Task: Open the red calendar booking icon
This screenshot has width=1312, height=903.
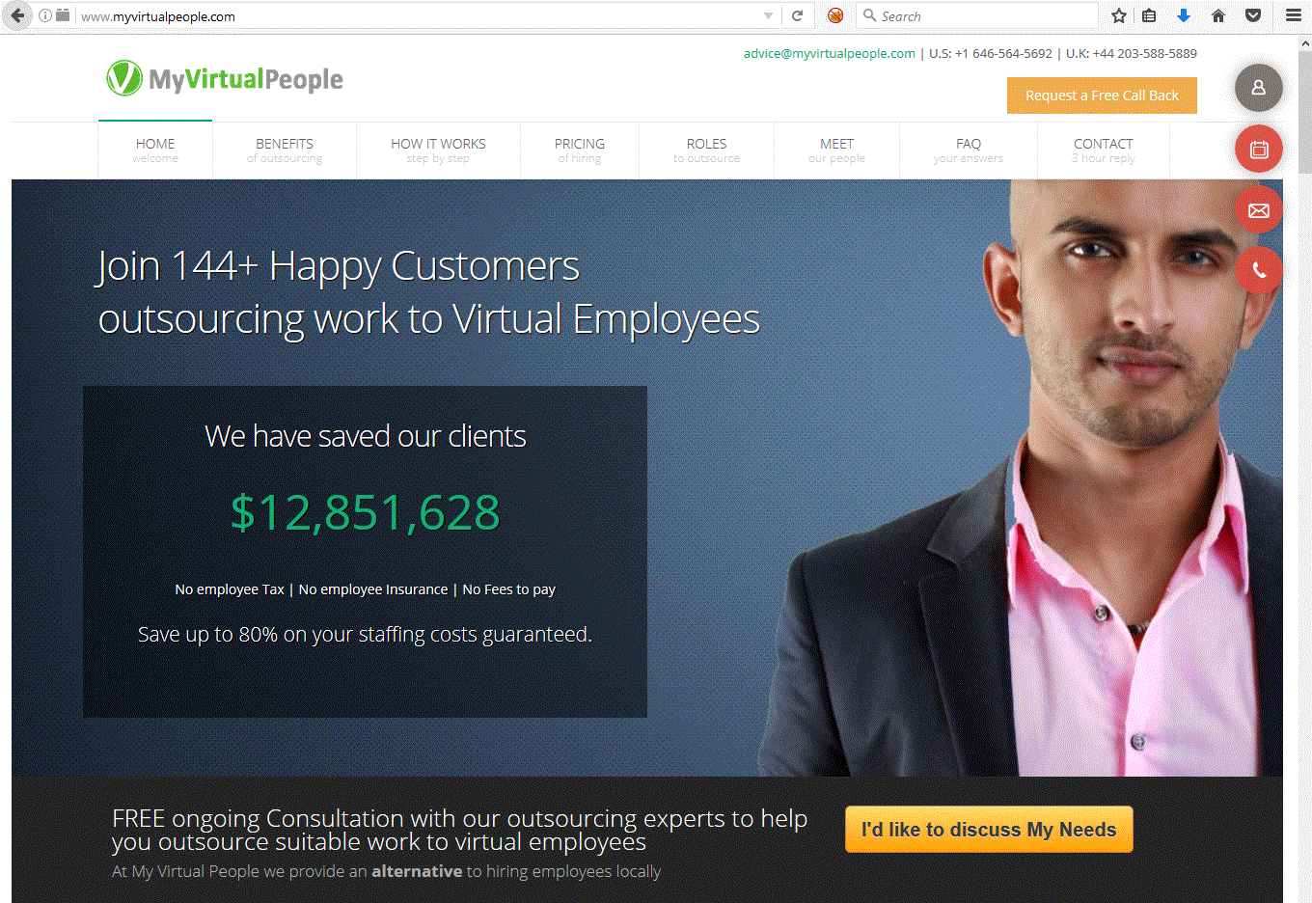Action: 1258,150
